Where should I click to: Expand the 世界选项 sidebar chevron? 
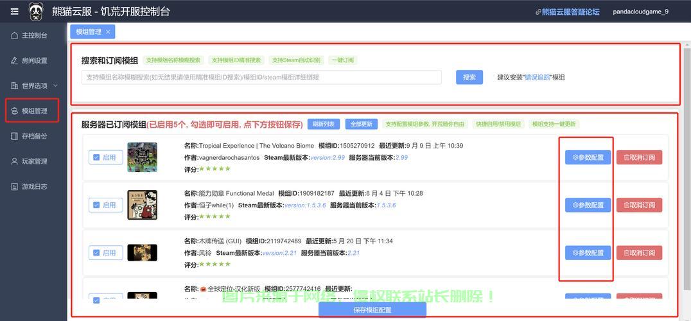pyautogui.click(x=55, y=85)
